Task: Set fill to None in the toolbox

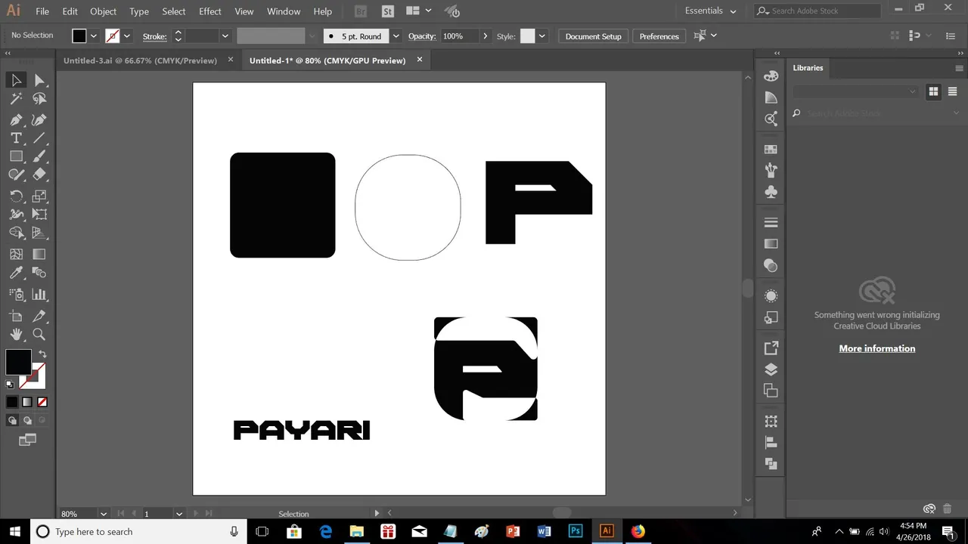Action: point(42,402)
